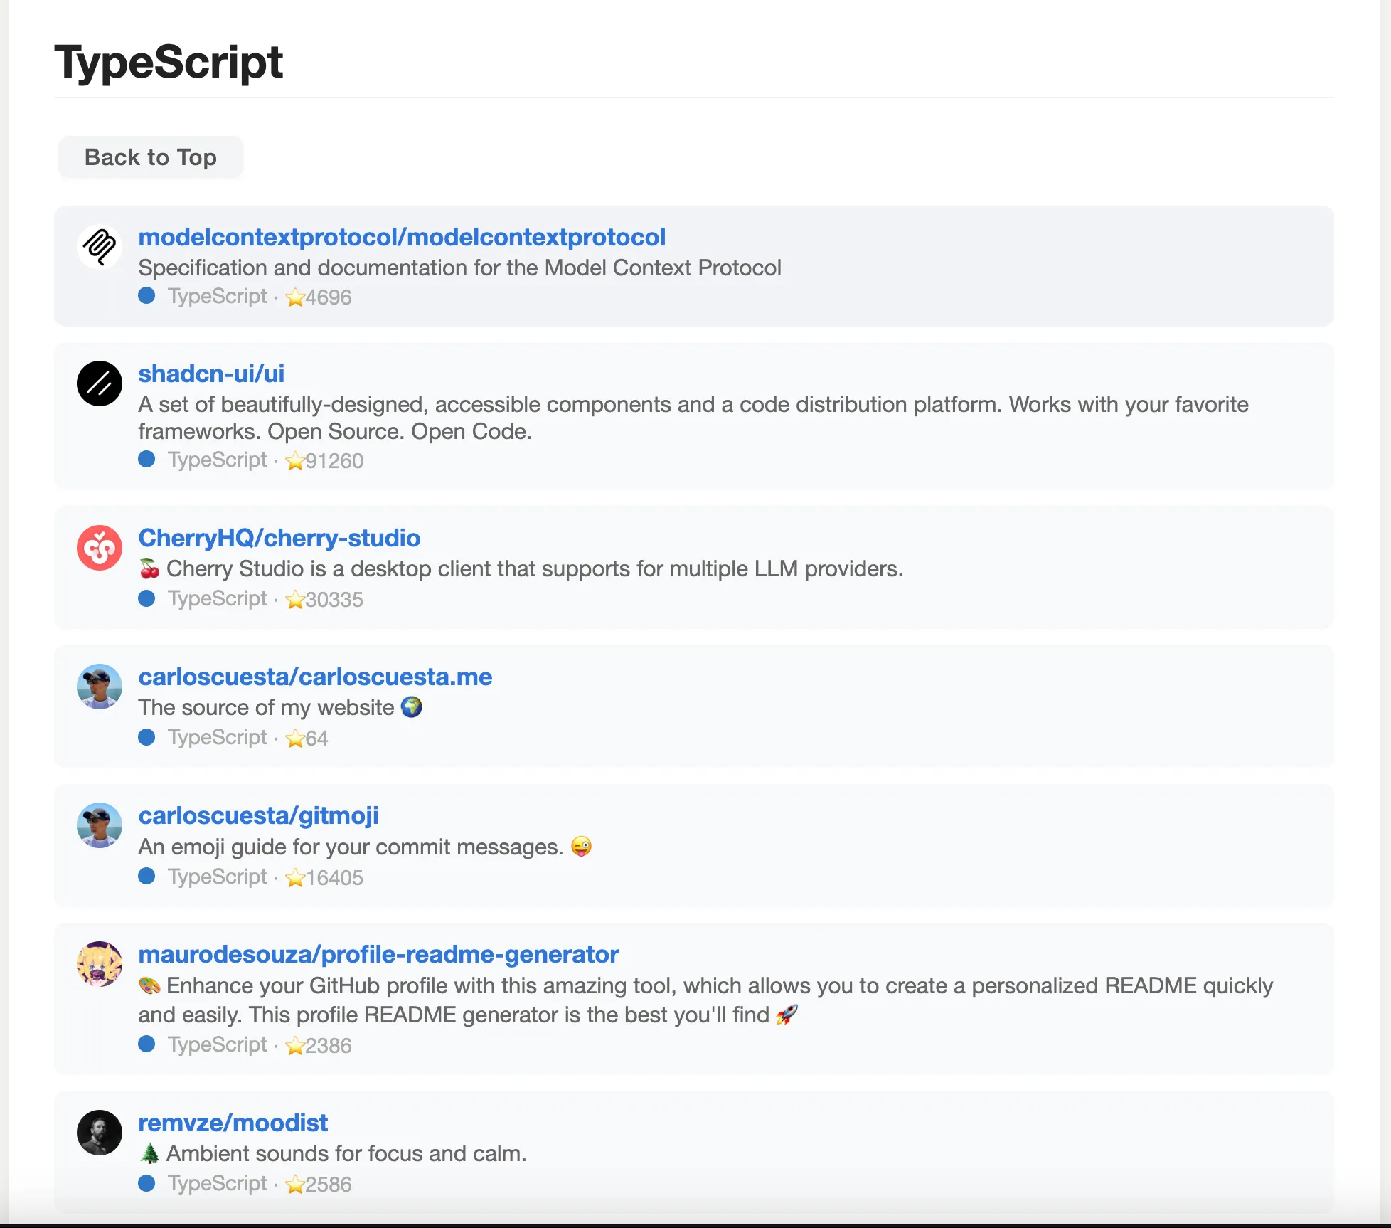Image resolution: width=1391 pixels, height=1228 pixels.
Task: Click the star icon next to 4696
Action: [295, 297]
